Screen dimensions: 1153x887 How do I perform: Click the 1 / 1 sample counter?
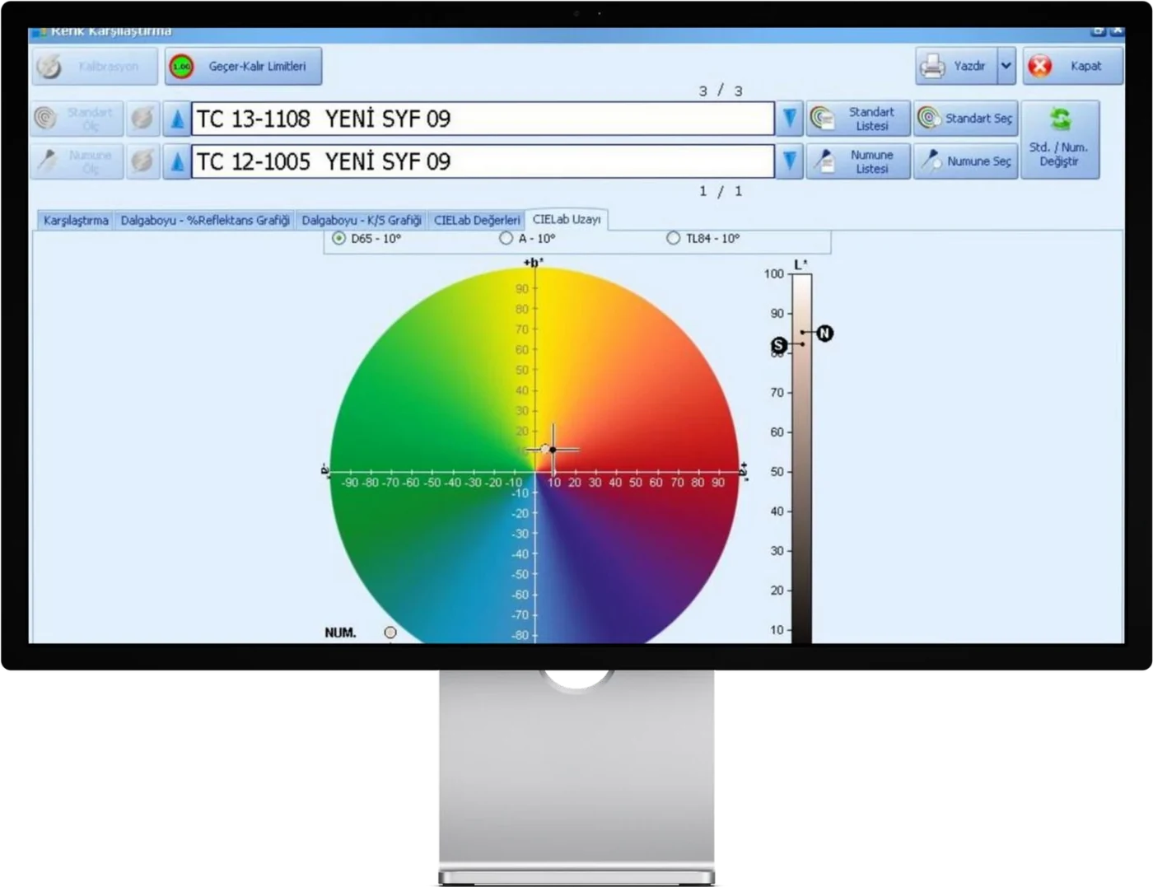tap(721, 191)
